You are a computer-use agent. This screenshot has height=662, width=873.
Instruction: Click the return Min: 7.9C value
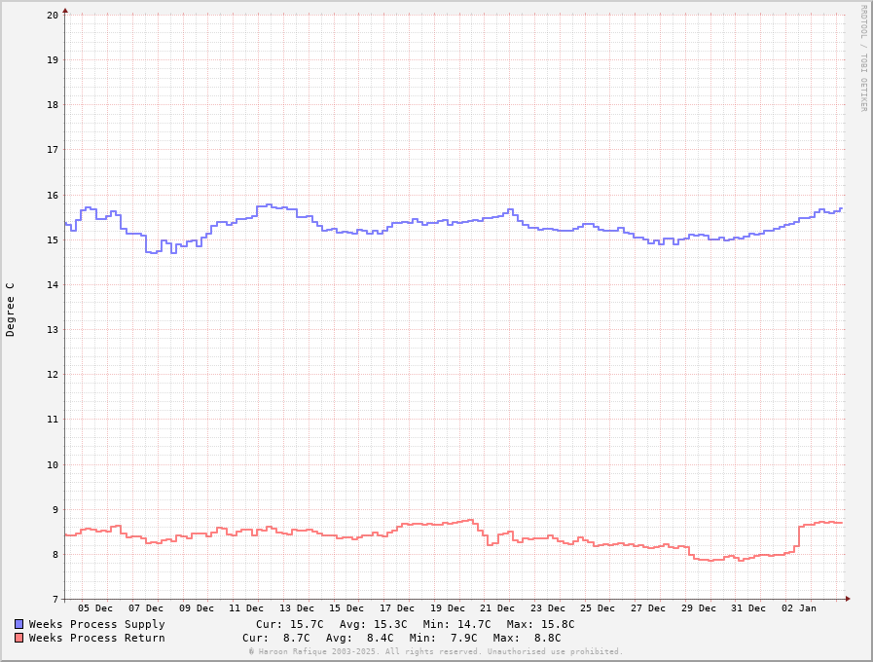pos(444,638)
